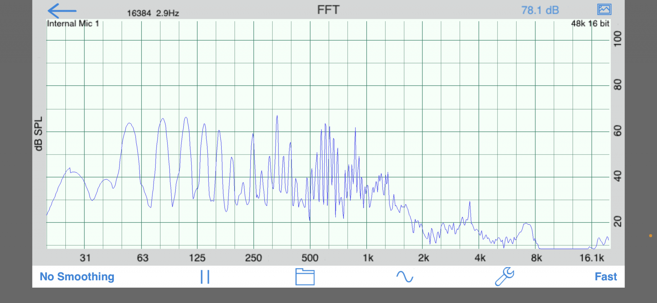The height and width of the screenshot is (303, 657).
Task: Tap the 1k frequency axis label
Action: point(368,258)
